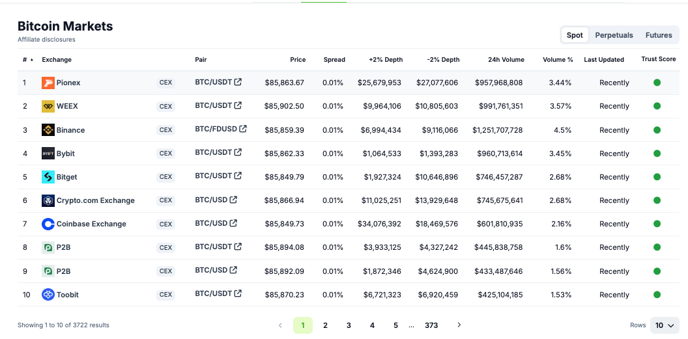Sort by 24h Volume column header

click(x=506, y=60)
